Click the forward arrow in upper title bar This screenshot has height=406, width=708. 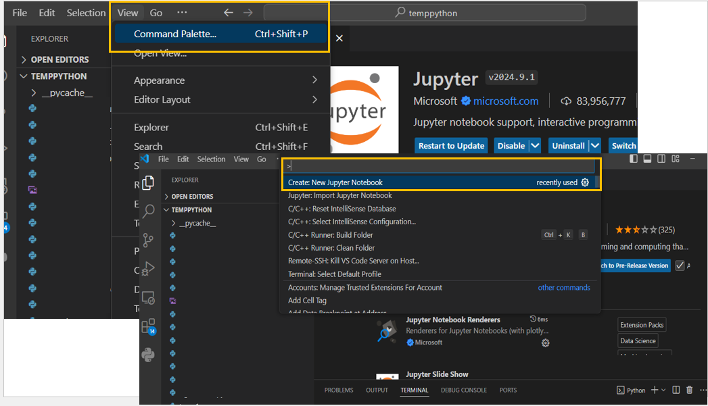(x=248, y=13)
